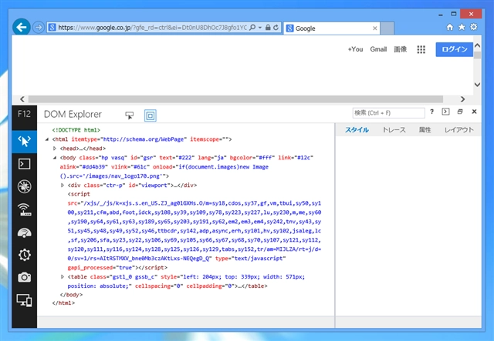Open the browser tools gear icon
The image size is (494, 341).
(473, 27)
